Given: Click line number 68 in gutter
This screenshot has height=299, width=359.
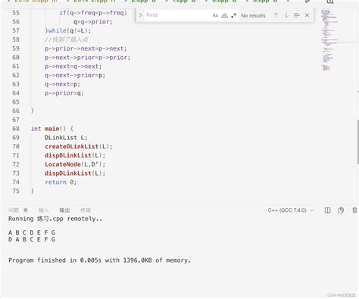Looking at the screenshot, I should tap(16, 129).
